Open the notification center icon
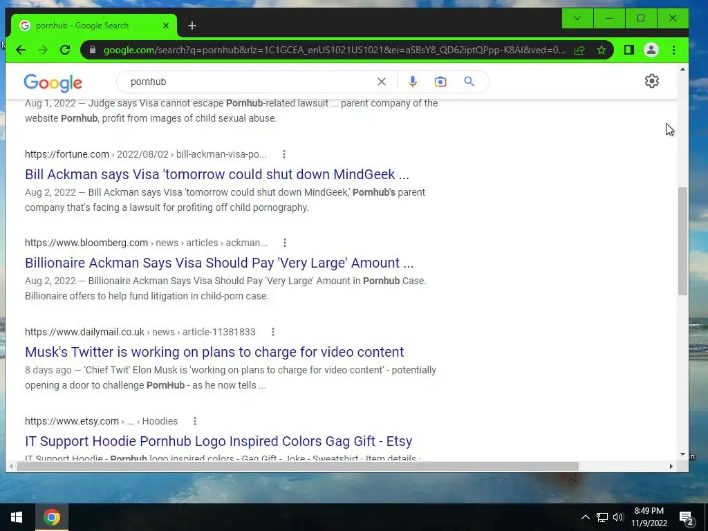This screenshot has height=531, width=708. (687, 517)
